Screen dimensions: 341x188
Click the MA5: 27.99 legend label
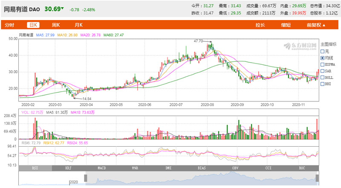(45, 35)
